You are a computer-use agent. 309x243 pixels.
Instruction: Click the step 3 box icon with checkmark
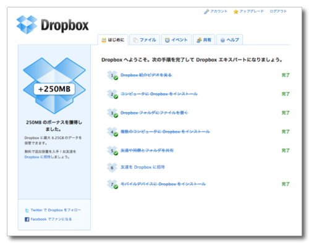[x=112, y=113]
